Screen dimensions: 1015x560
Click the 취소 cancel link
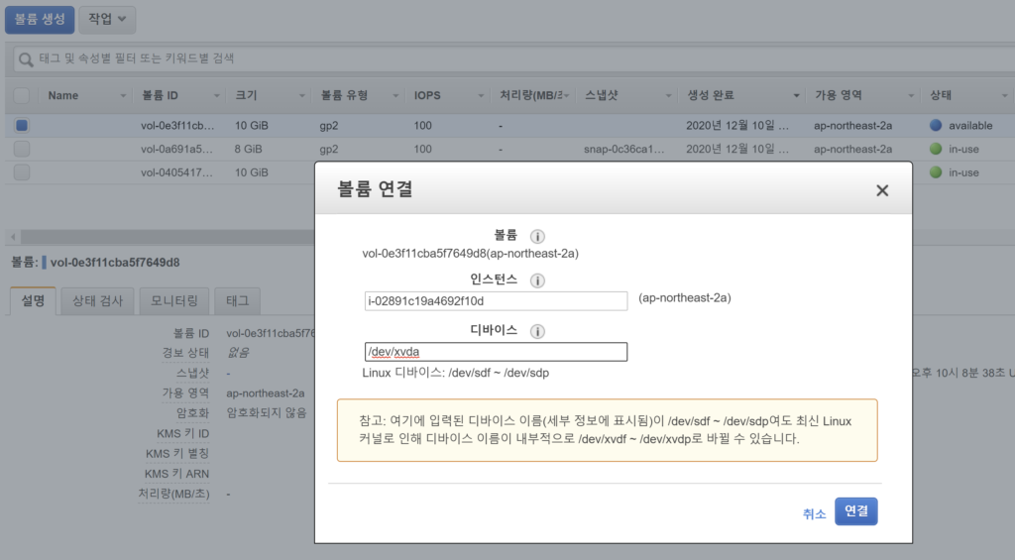tap(814, 513)
